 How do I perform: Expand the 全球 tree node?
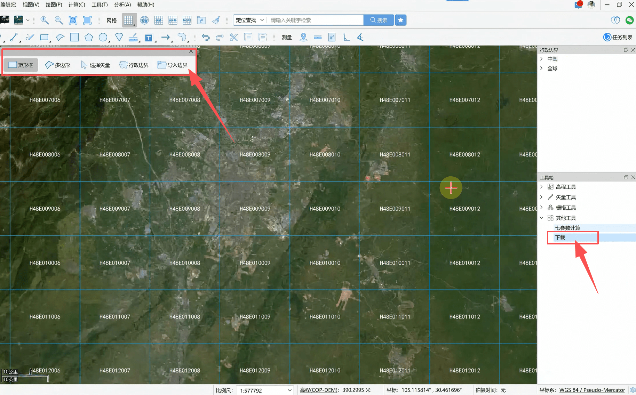541,68
